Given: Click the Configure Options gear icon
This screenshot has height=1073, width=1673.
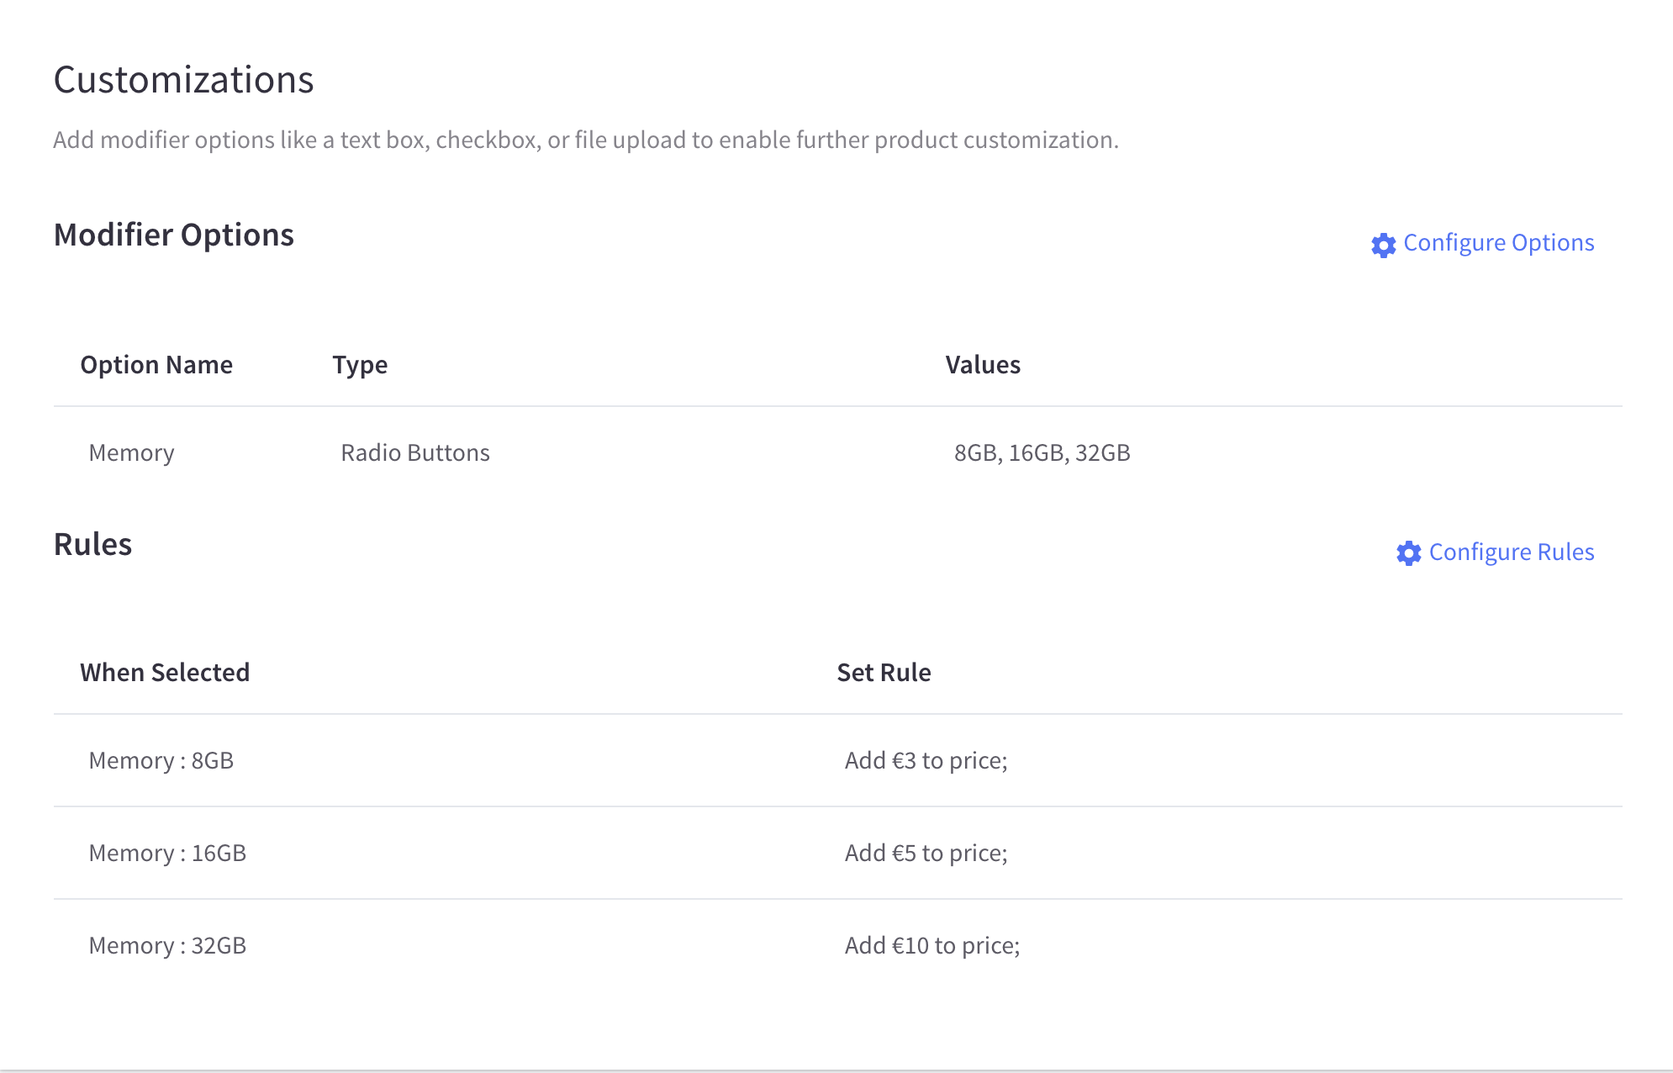Looking at the screenshot, I should (1382, 246).
